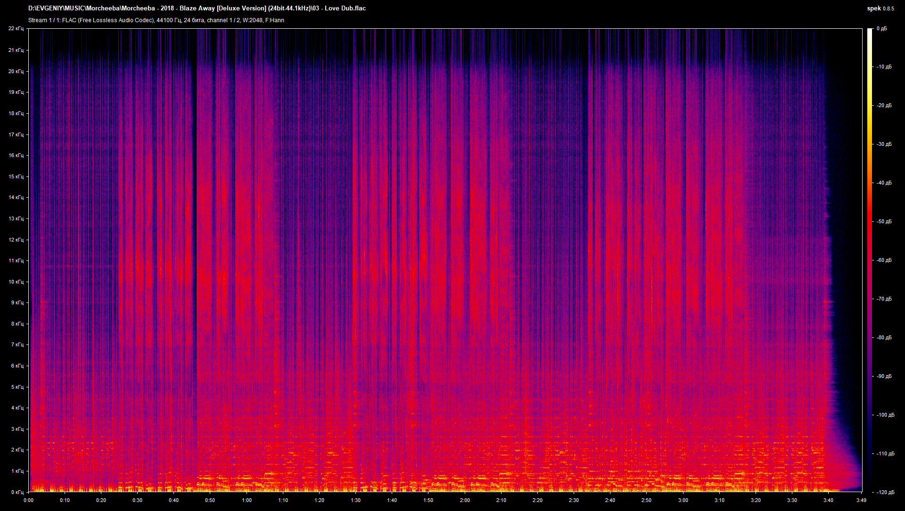Image resolution: width=905 pixels, height=511 pixels.
Task: Click the '0 дБ' level label
Action: pos(882,29)
